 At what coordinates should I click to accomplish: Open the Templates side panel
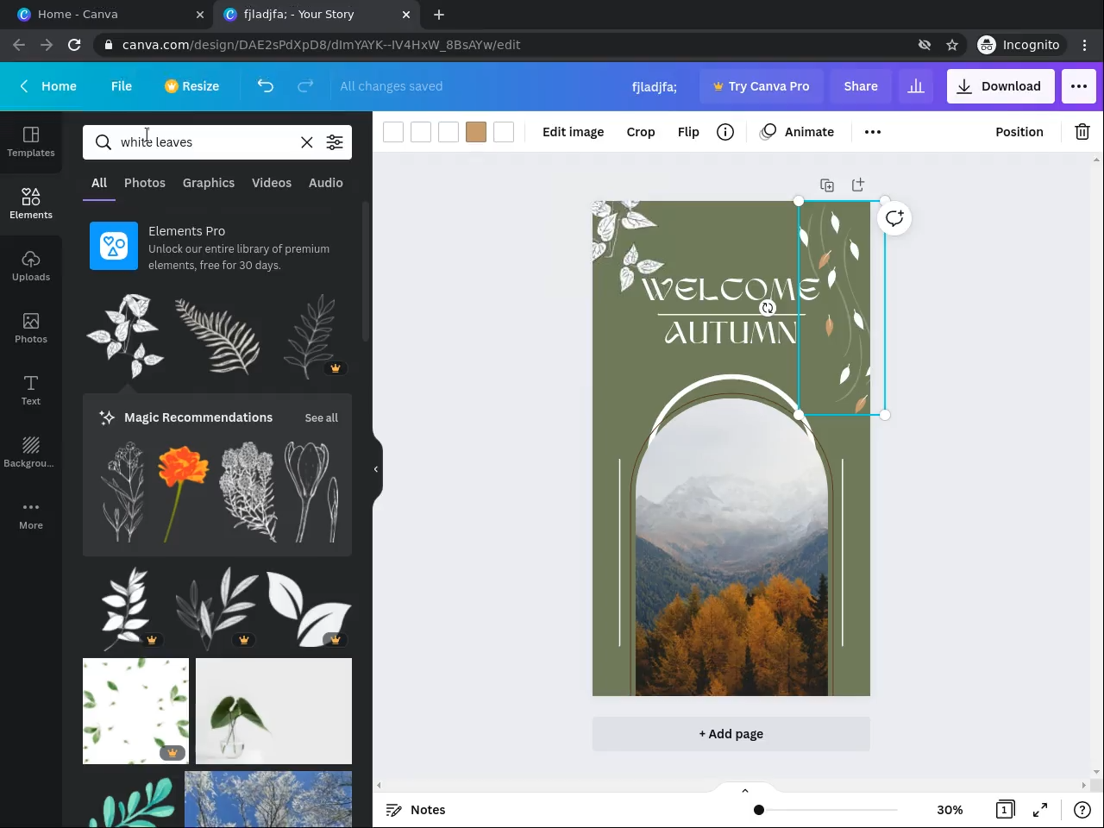pos(31,141)
